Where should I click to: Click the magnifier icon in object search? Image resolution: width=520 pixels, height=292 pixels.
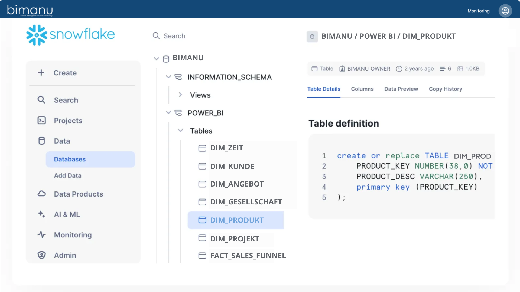156,36
